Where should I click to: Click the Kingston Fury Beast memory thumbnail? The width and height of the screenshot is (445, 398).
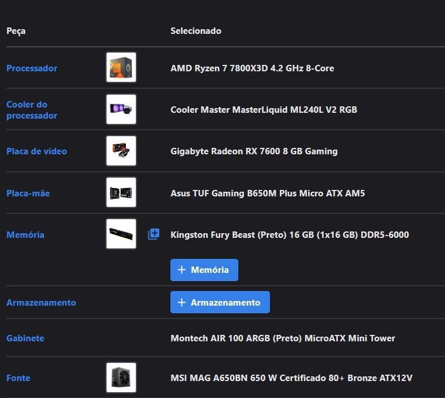(x=121, y=234)
